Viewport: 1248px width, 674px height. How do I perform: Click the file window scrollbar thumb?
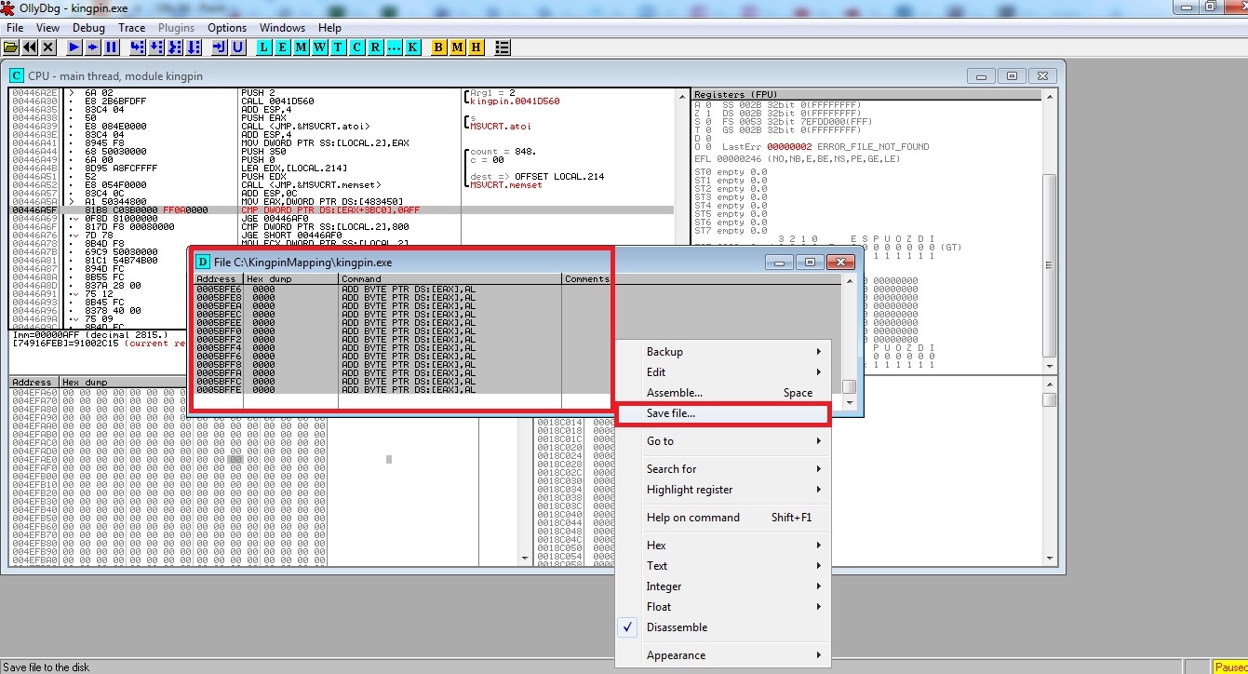849,387
